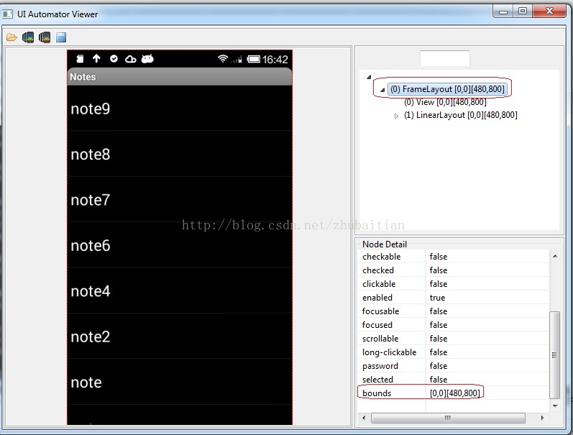
Task: Select the scrollable property row
Action: 454,339
